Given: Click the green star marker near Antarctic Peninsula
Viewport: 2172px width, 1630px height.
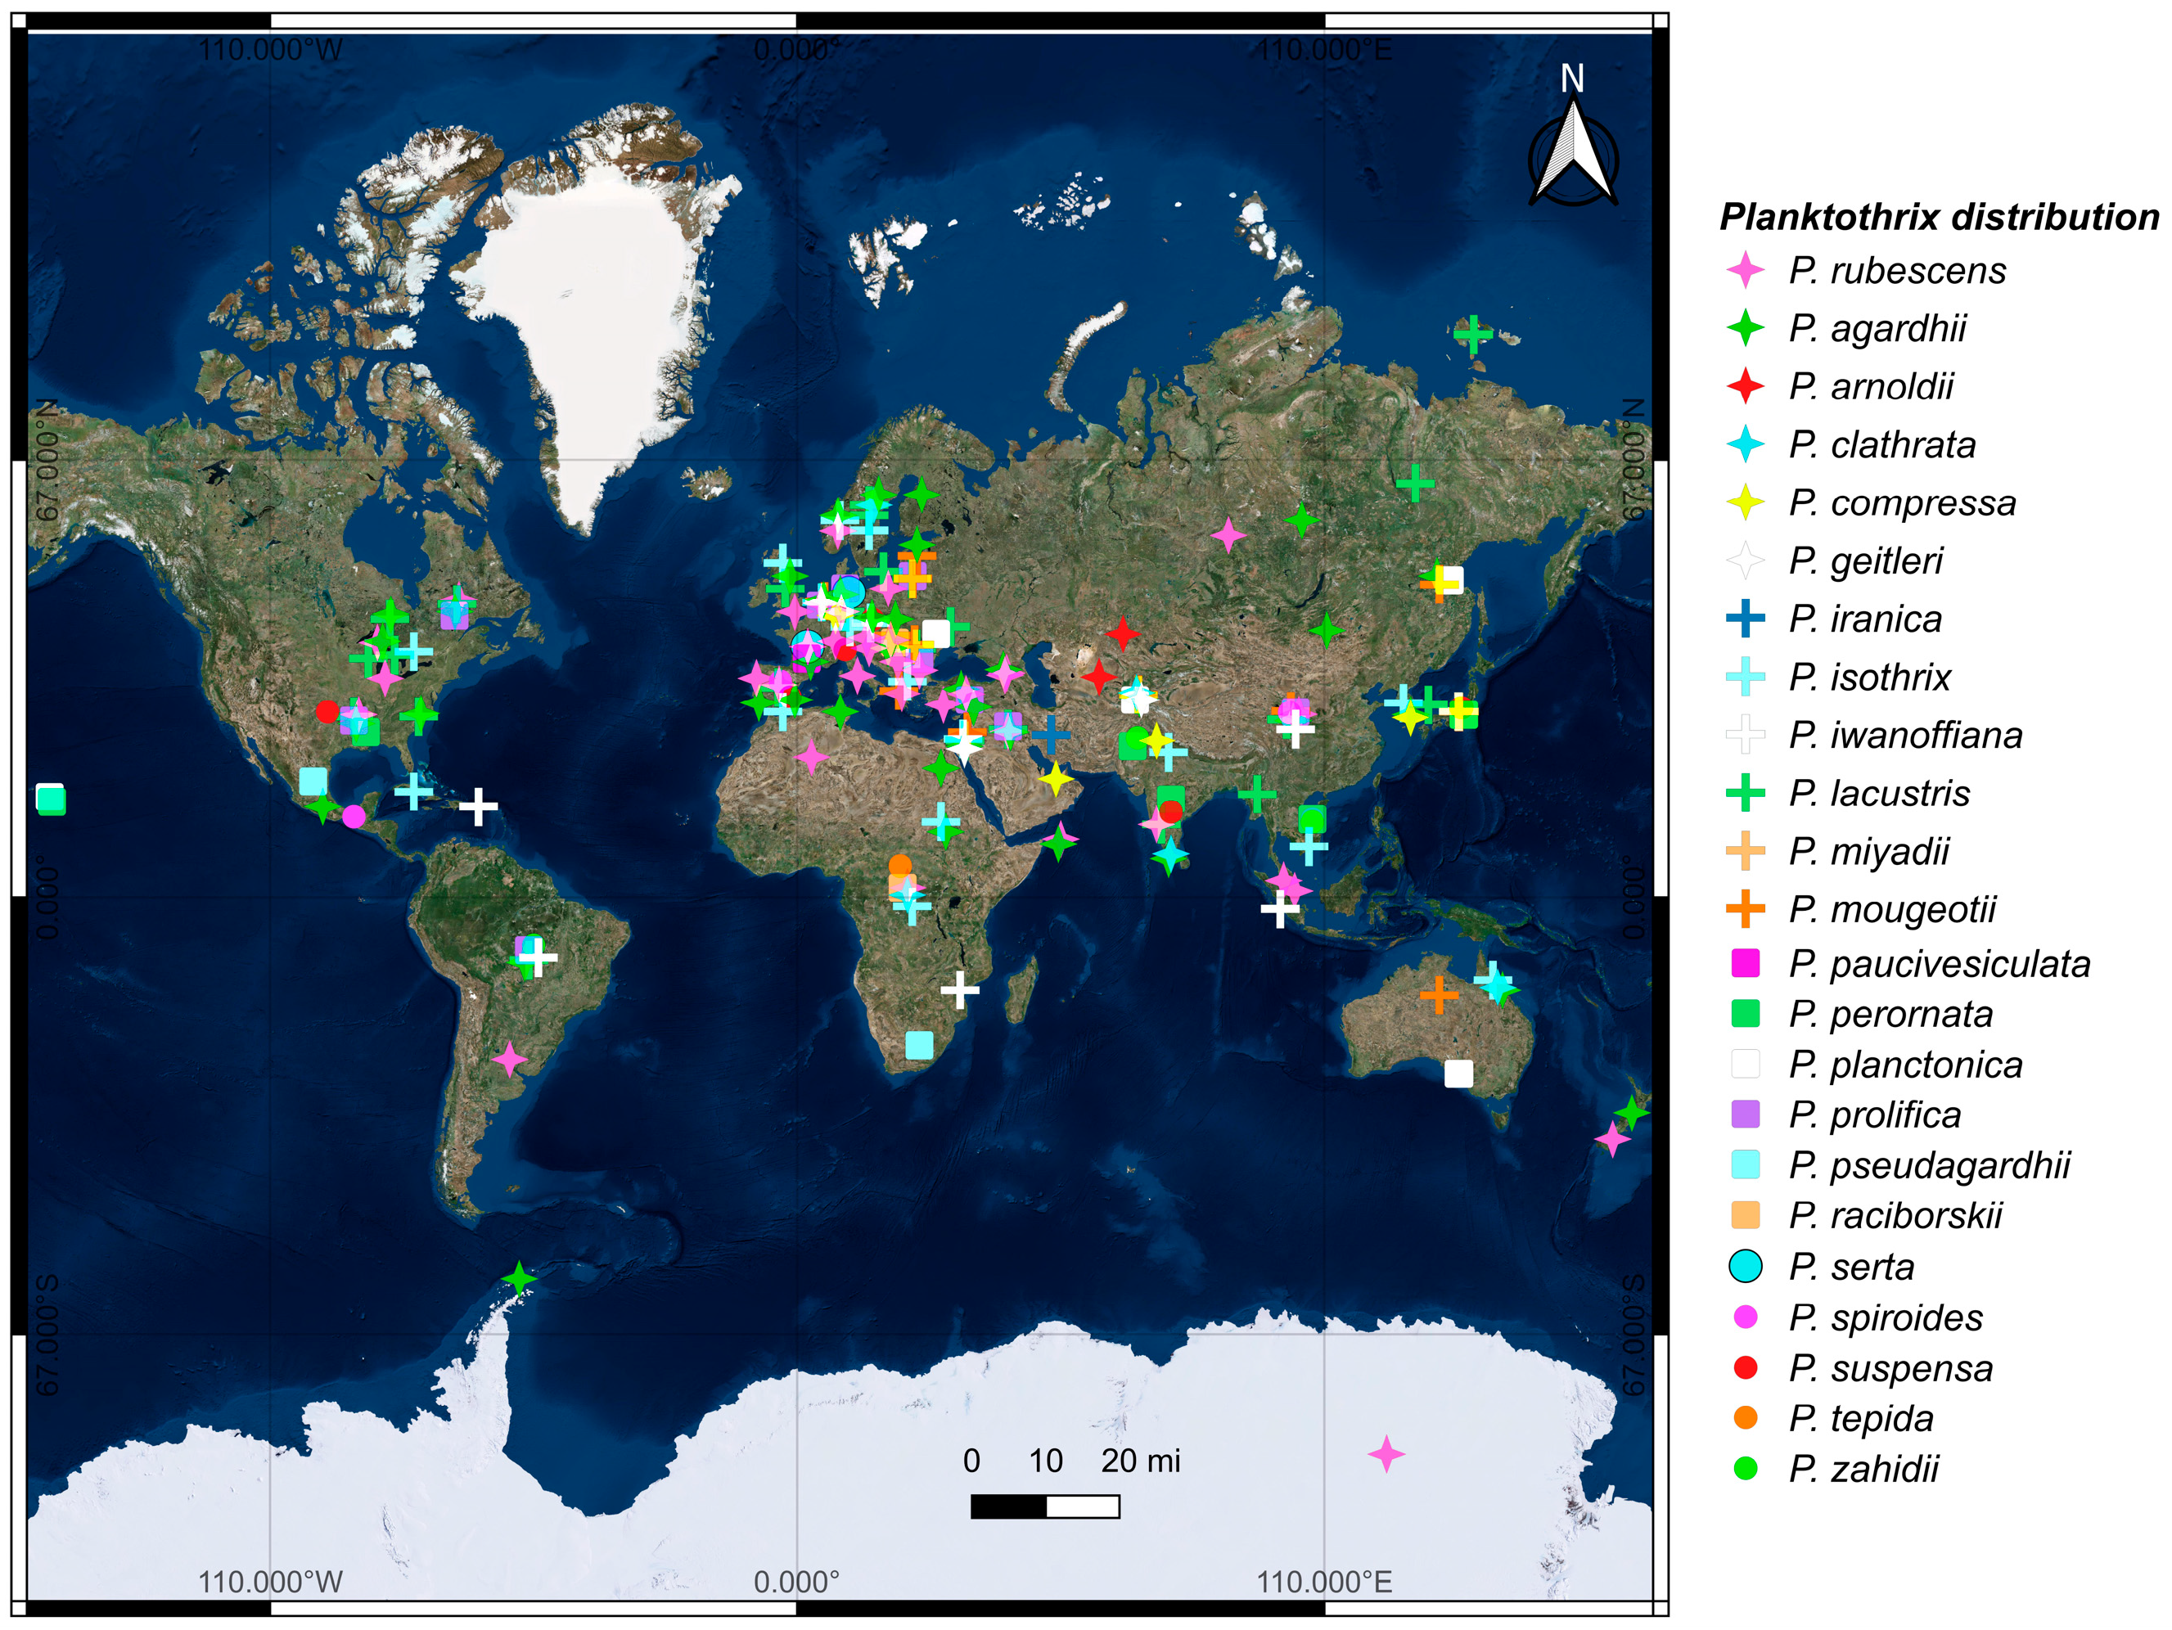Looking at the screenshot, I should (x=519, y=1278).
